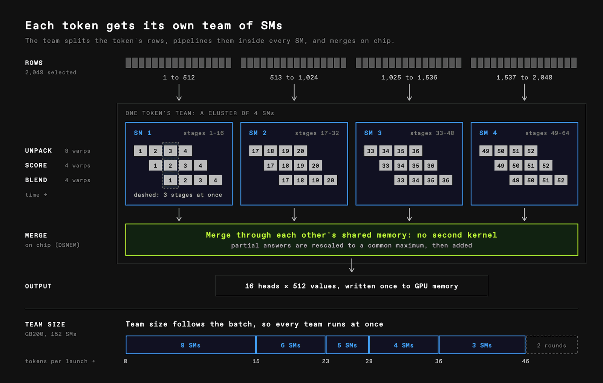
Task: Click the "5 SMs" bar segment
Action: [347, 345]
